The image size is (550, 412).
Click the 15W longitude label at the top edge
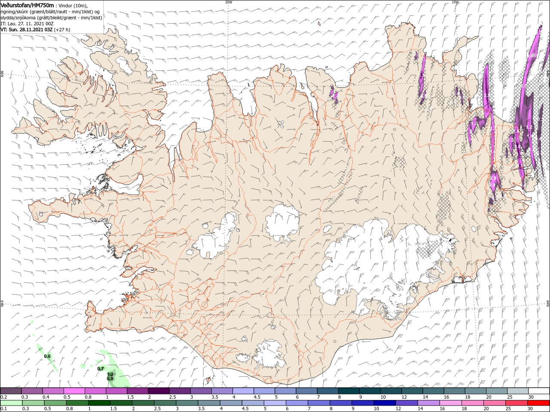coord(455,2)
